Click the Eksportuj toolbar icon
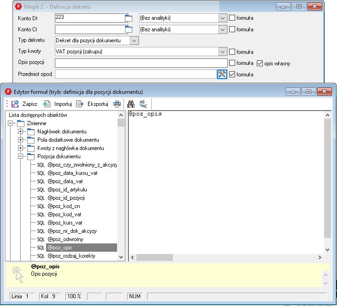 pos(80,104)
